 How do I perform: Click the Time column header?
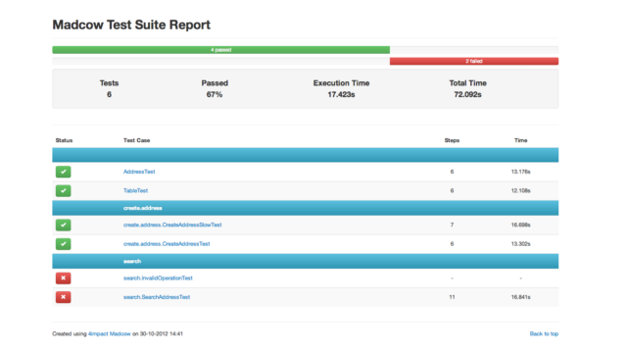[x=520, y=140]
